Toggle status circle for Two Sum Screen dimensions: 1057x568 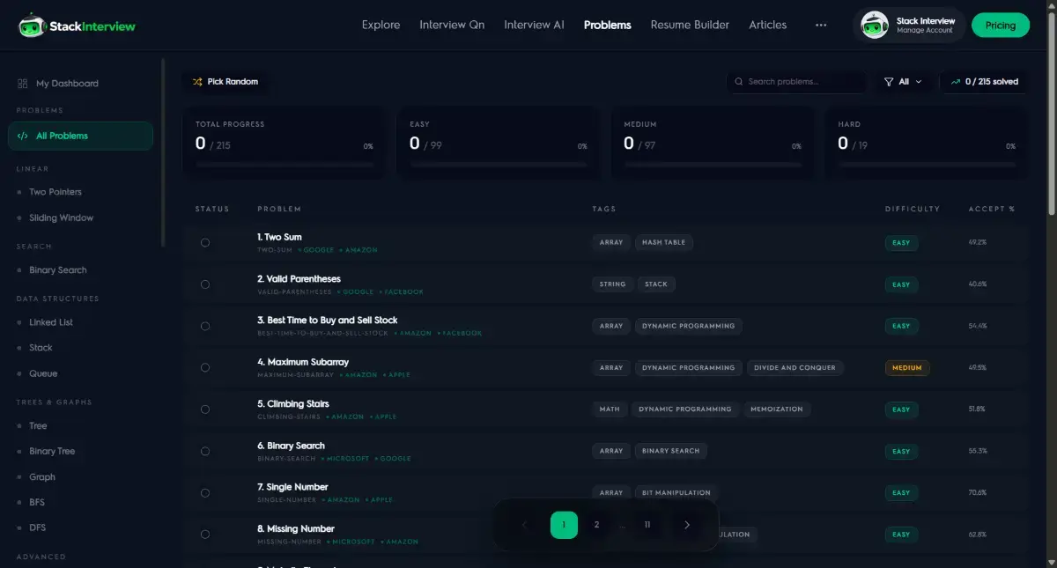205,243
